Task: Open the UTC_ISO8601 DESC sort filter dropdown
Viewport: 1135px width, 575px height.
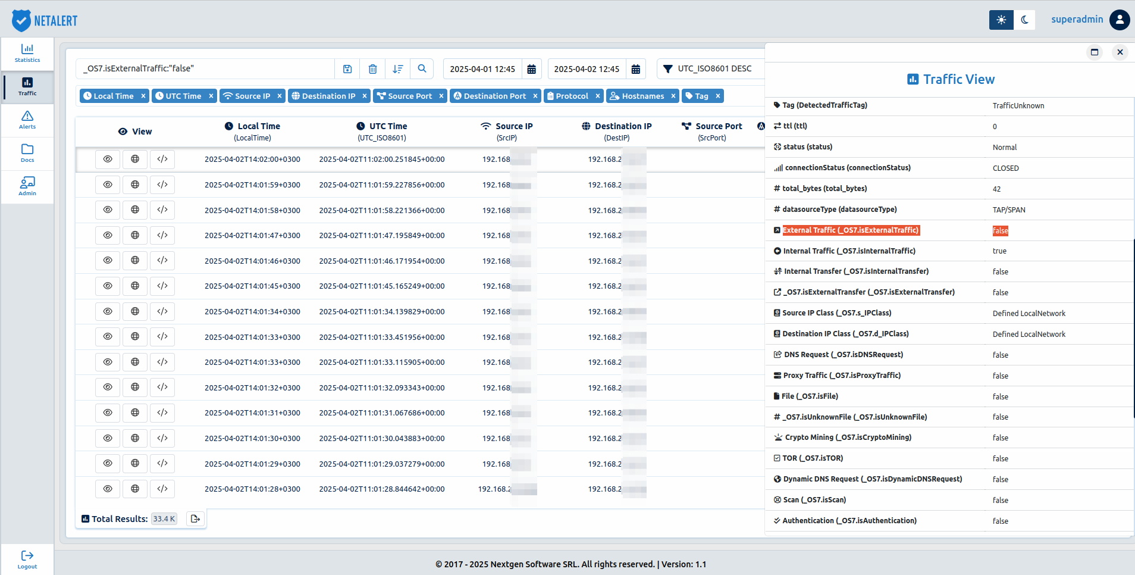Action: (x=711, y=68)
